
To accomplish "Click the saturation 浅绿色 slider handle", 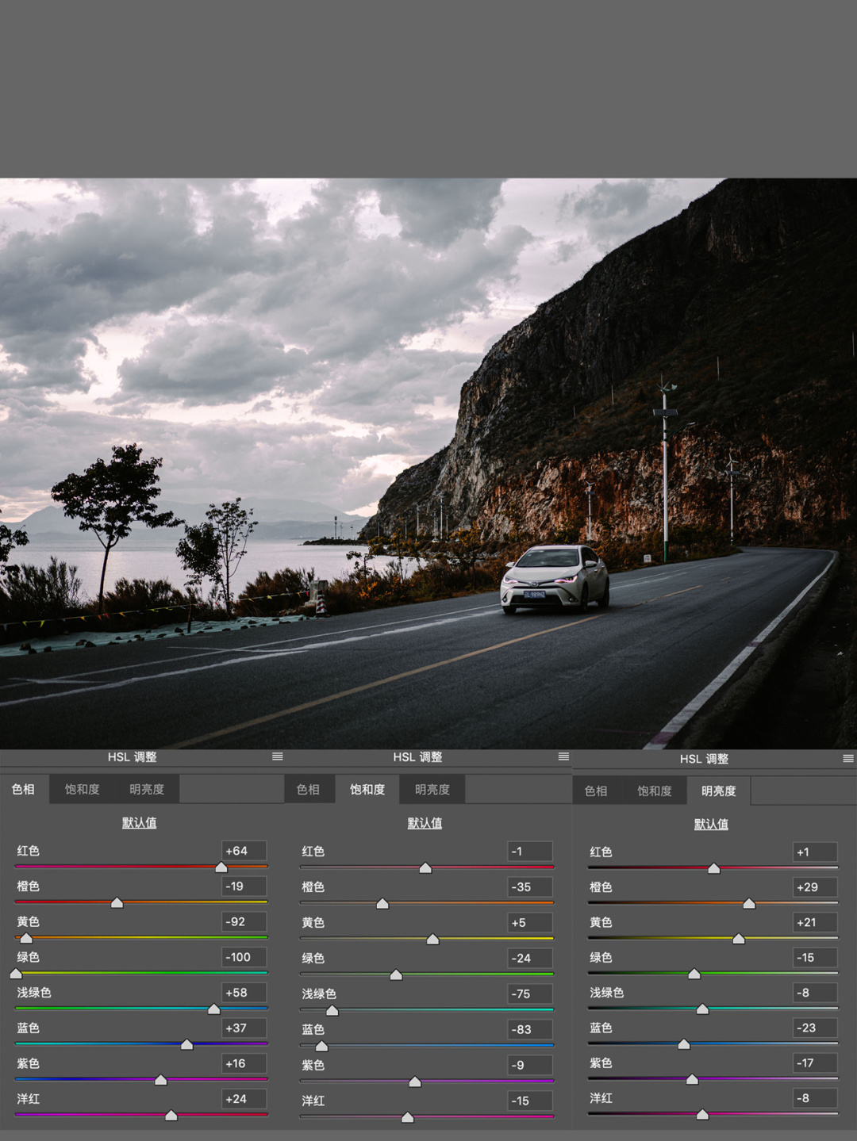I will (x=332, y=1010).
